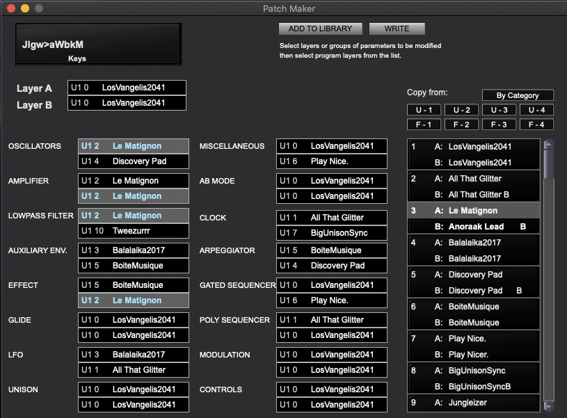Viewport: 567px width, 418px height.
Task: Click the program list scroll down arrow
Action: click(x=549, y=405)
